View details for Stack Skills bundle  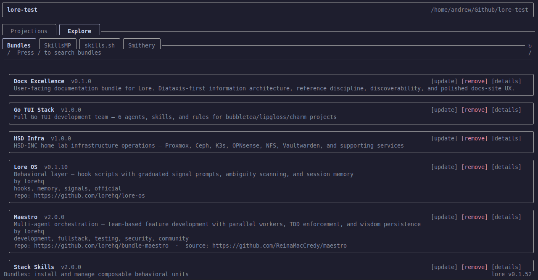coord(506,267)
